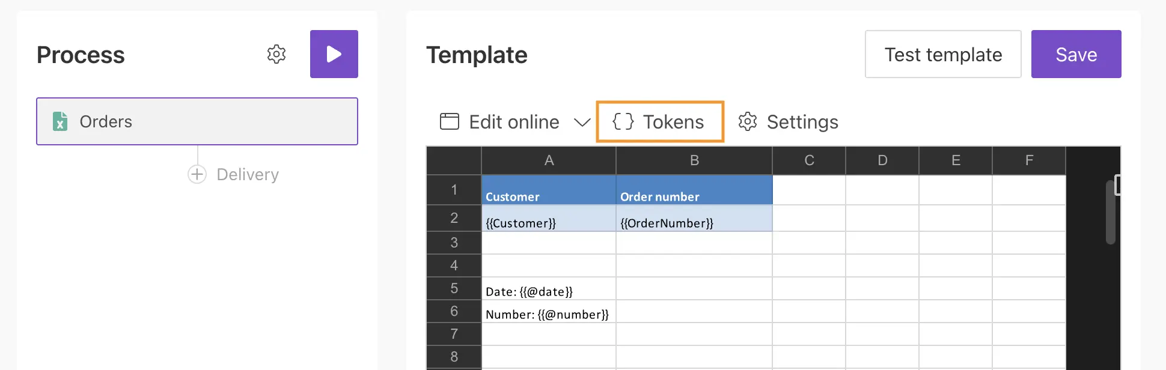Select row 5 header
Viewport: 1166px width, 370px height.
click(454, 288)
